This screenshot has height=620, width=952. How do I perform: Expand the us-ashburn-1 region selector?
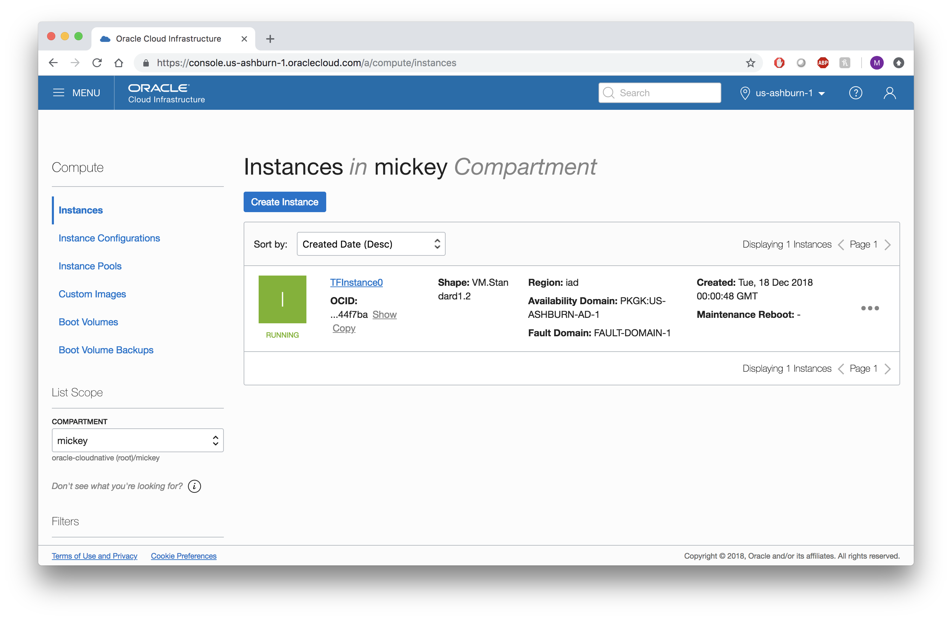tap(782, 93)
